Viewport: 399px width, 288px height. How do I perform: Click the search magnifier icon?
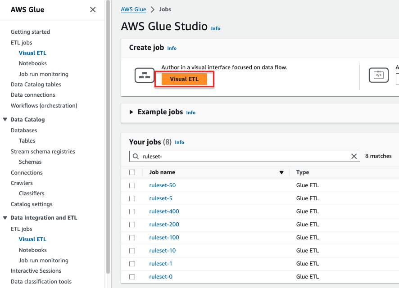click(135, 156)
